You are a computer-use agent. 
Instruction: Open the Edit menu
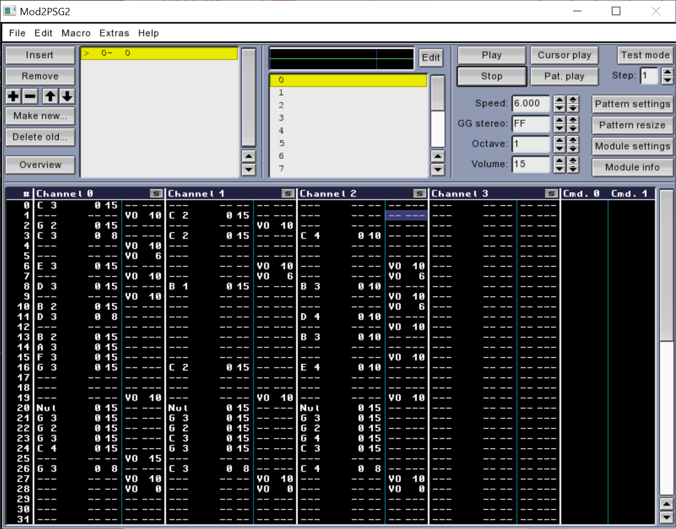click(43, 33)
